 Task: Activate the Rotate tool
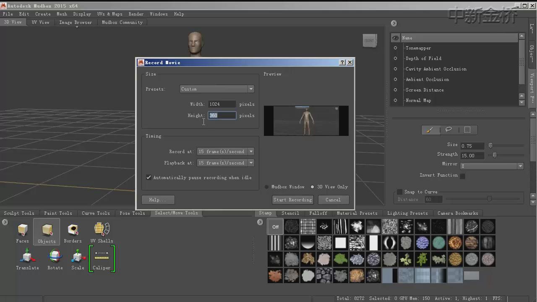click(55, 259)
